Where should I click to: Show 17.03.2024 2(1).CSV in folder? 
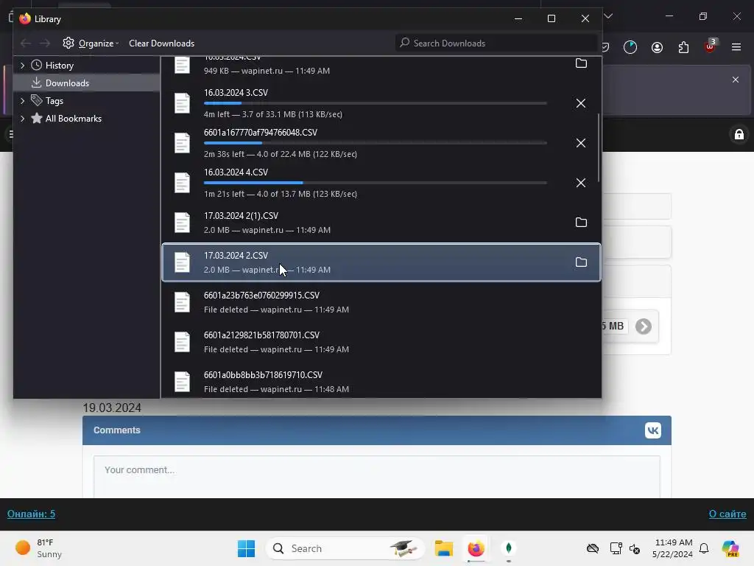(581, 223)
